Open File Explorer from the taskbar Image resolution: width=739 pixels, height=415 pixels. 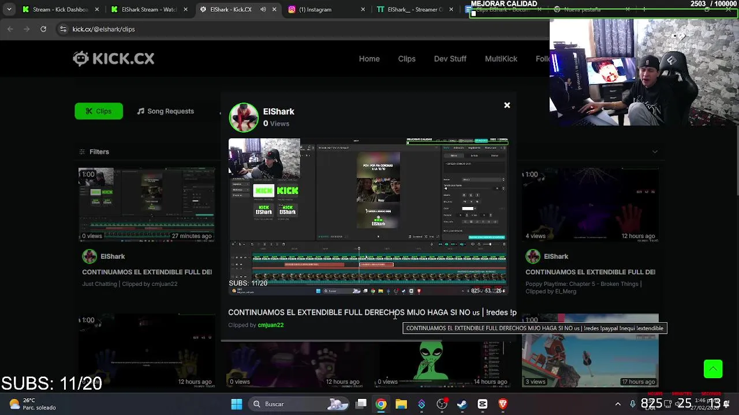click(x=401, y=404)
